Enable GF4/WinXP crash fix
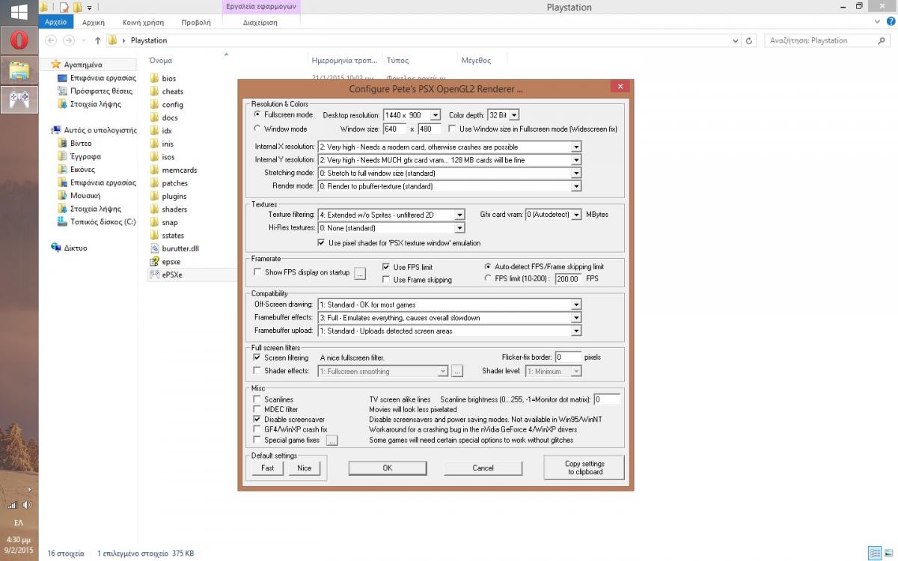 (257, 429)
